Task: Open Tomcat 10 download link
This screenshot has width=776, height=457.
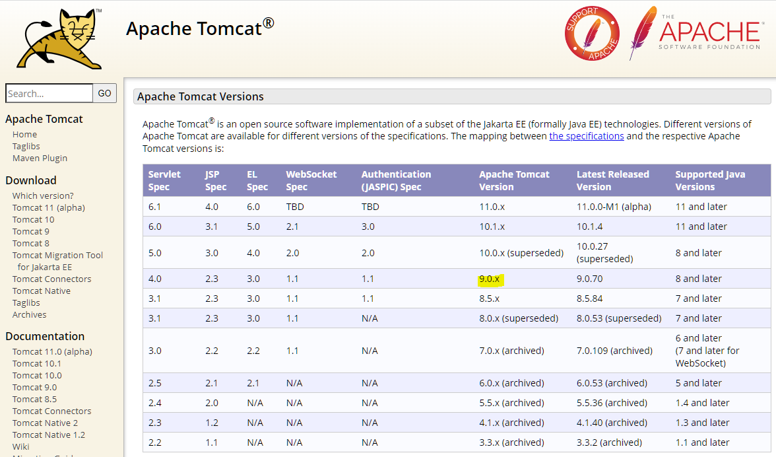Action: tap(33, 219)
